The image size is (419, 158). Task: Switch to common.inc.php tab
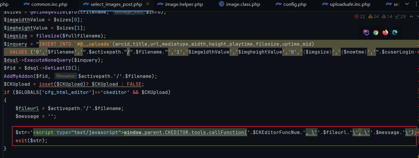(x=49, y=4)
